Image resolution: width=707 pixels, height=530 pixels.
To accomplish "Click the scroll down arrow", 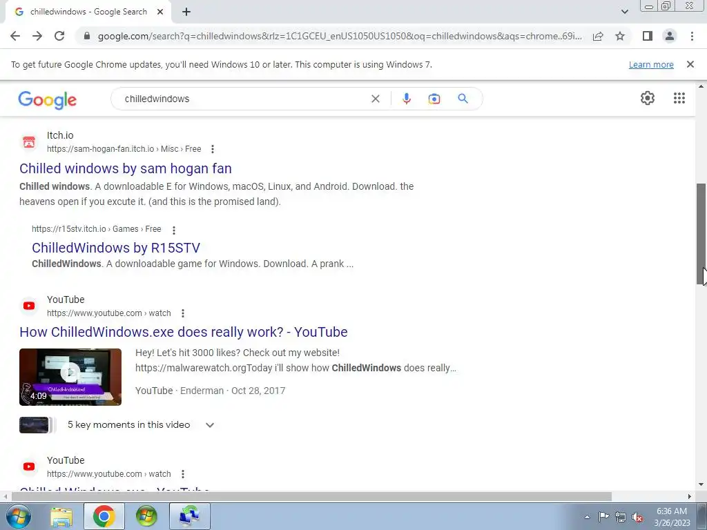I will (701, 484).
